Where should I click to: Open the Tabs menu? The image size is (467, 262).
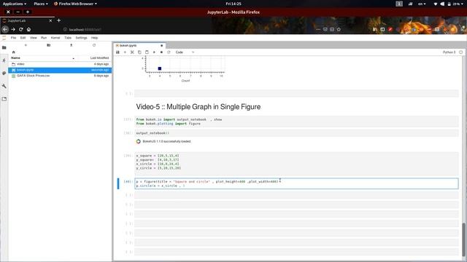68,38
